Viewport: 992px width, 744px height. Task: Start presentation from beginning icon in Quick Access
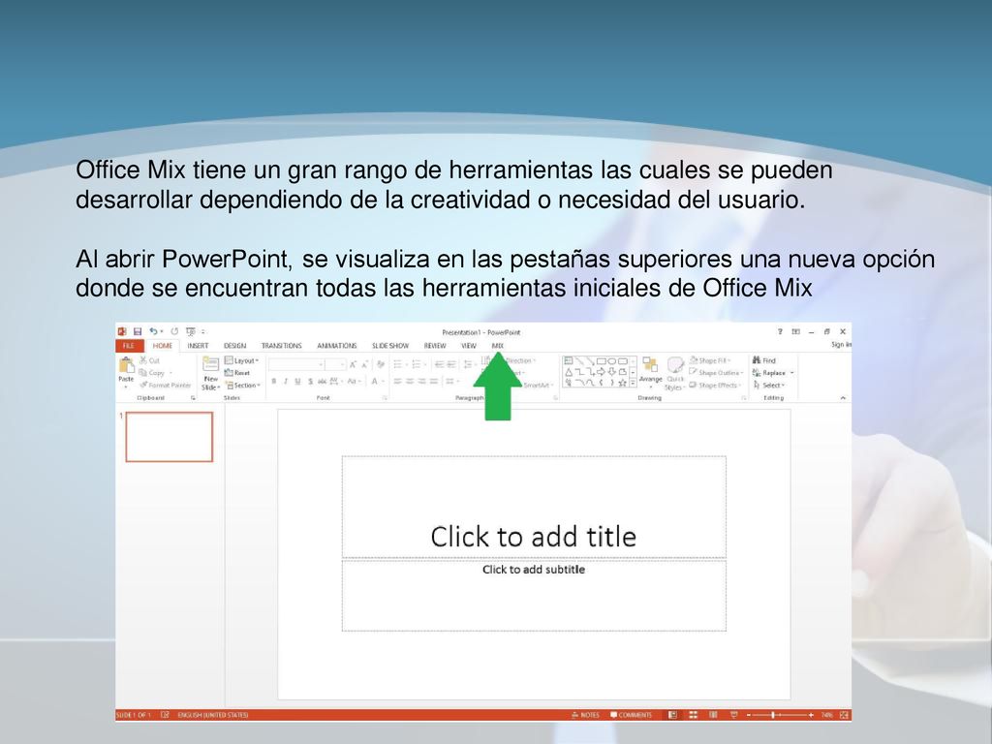point(191,331)
